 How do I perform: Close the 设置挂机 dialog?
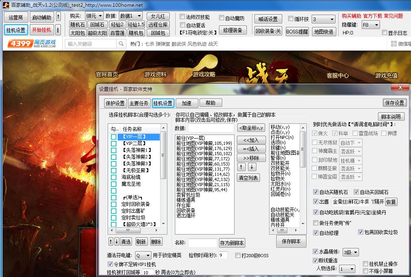(400, 87)
